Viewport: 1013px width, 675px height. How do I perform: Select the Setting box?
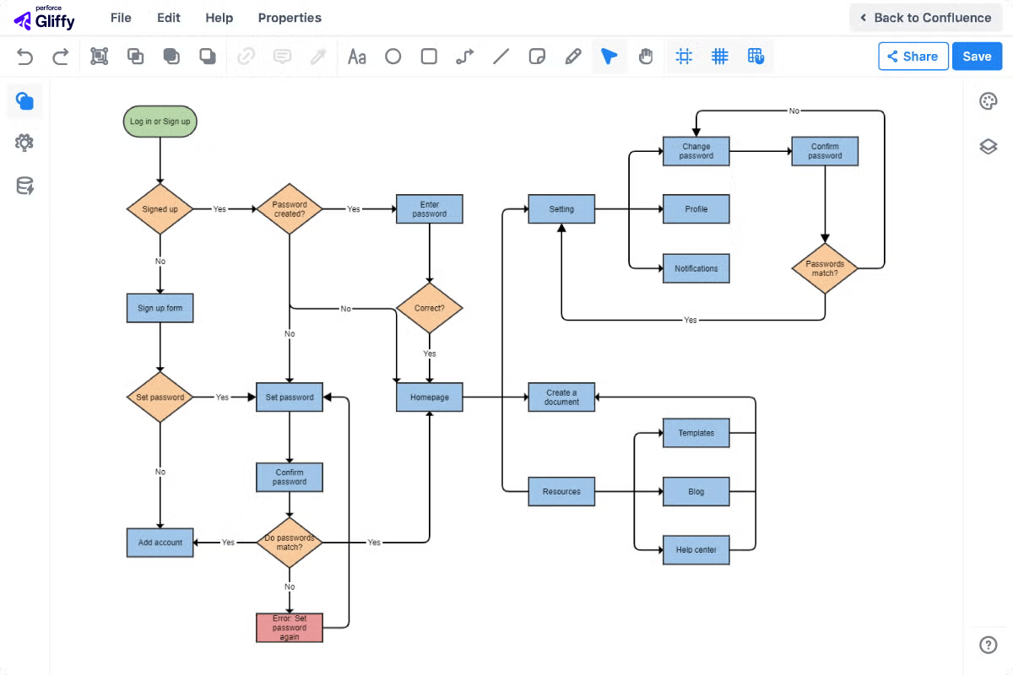[x=561, y=208]
